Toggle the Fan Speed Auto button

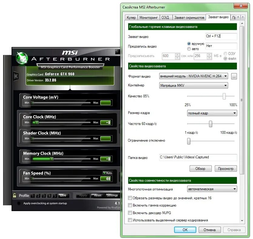pyautogui.click(x=107, y=173)
